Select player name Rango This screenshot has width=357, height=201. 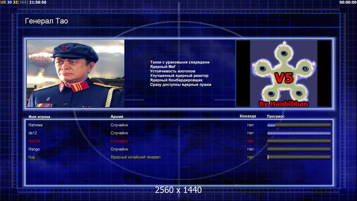[x=34, y=149]
